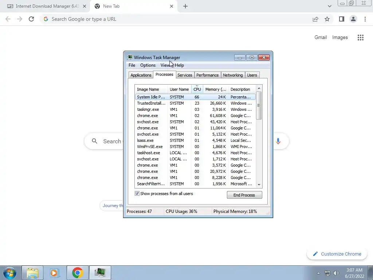Open the Options menu in Task Manager

click(148, 65)
